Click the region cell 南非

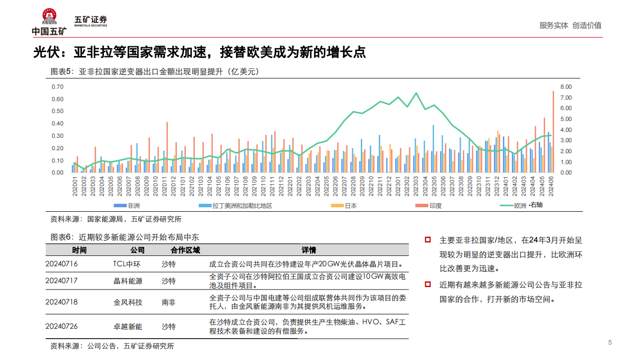coord(169,302)
